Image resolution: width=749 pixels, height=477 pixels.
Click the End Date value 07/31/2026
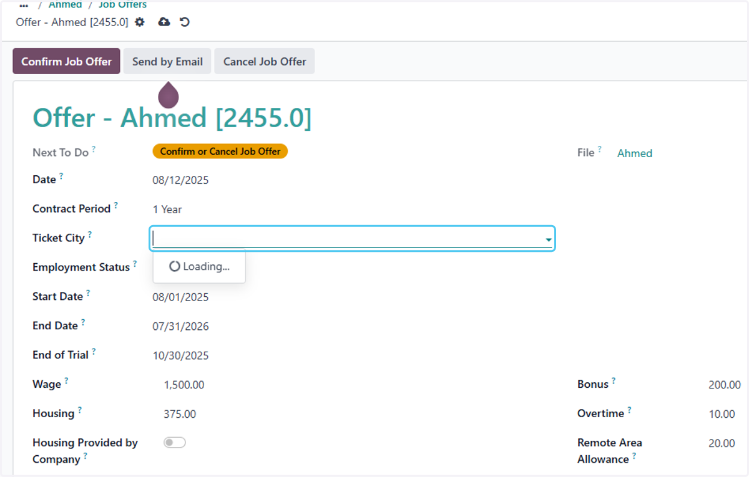(180, 327)
